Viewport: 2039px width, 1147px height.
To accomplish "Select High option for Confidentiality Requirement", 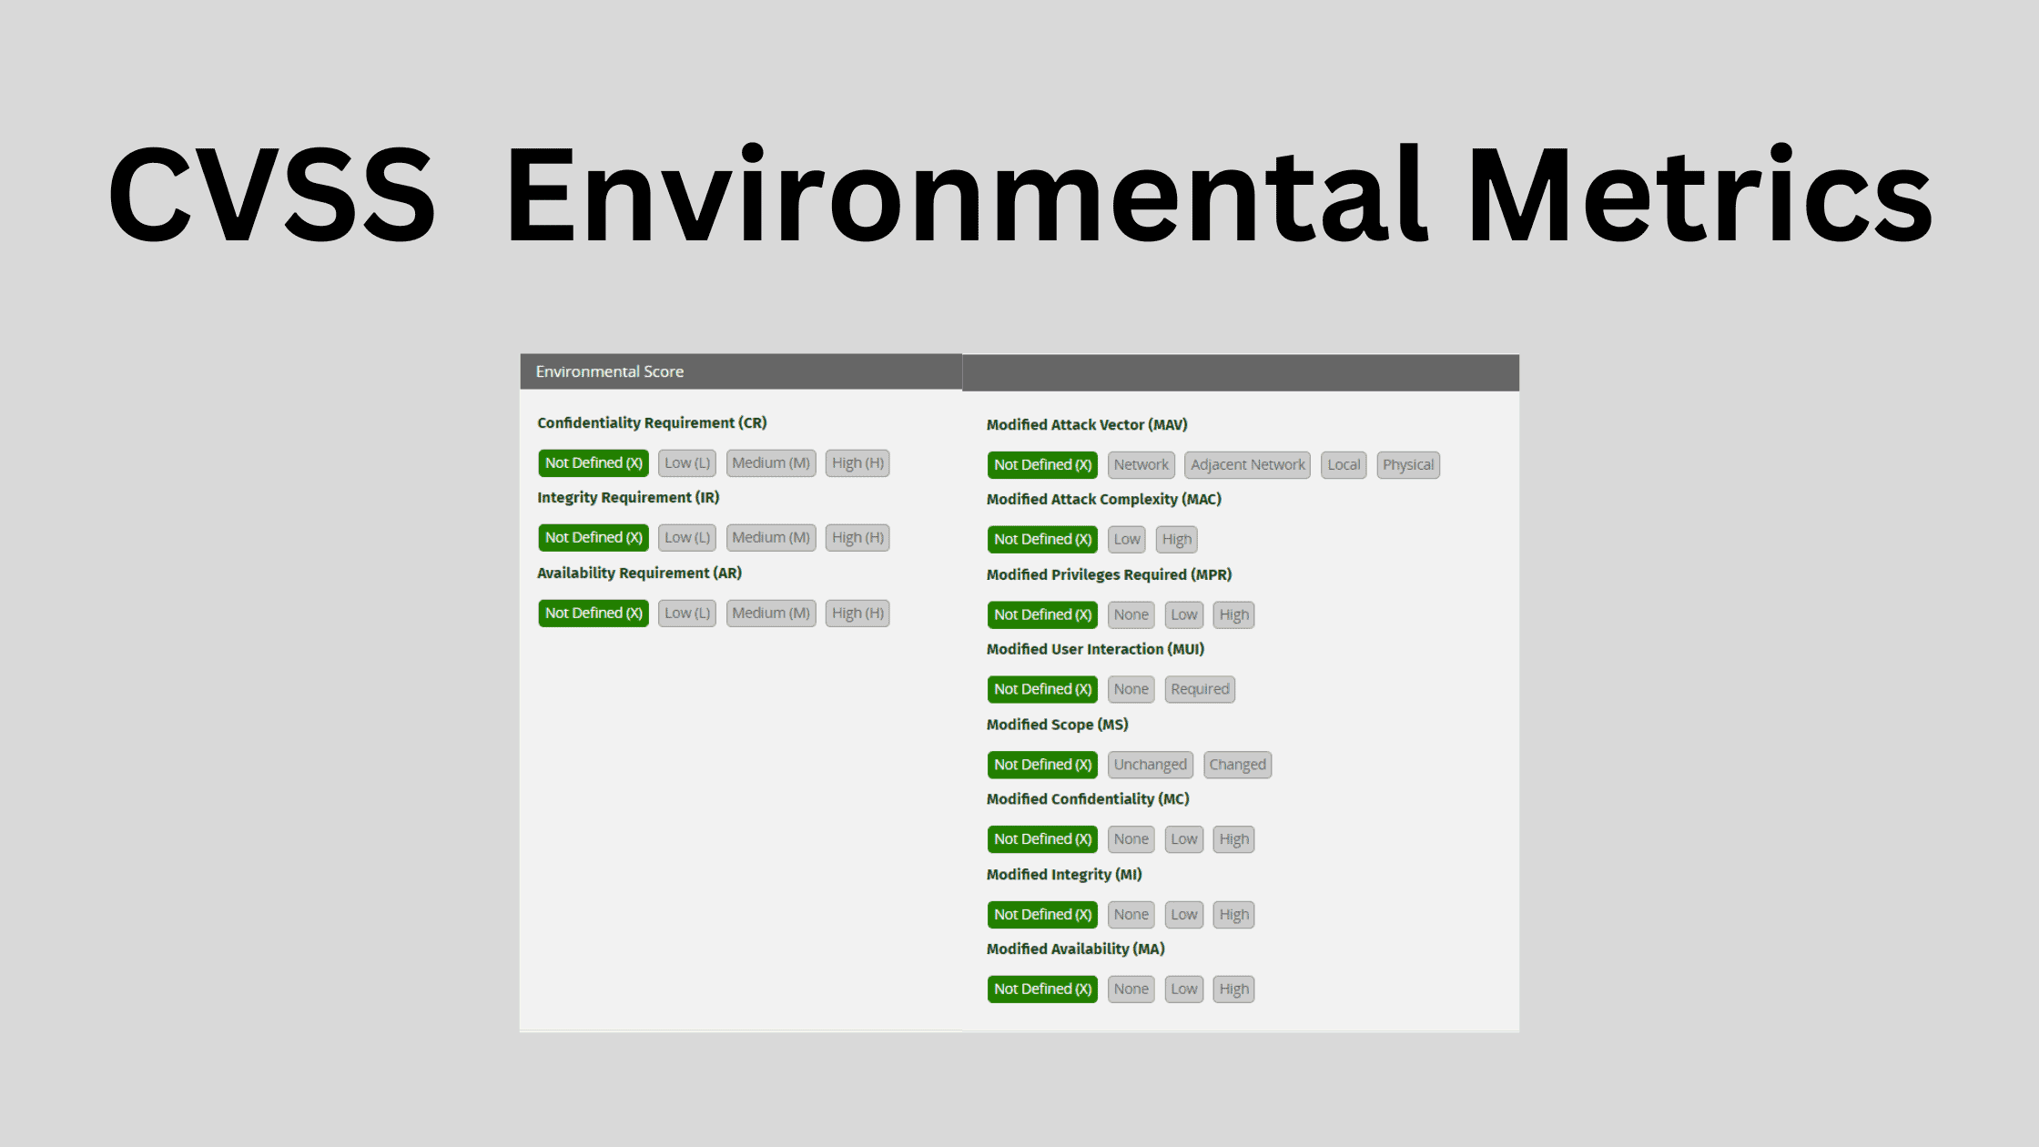I will (x=857, y=462).
